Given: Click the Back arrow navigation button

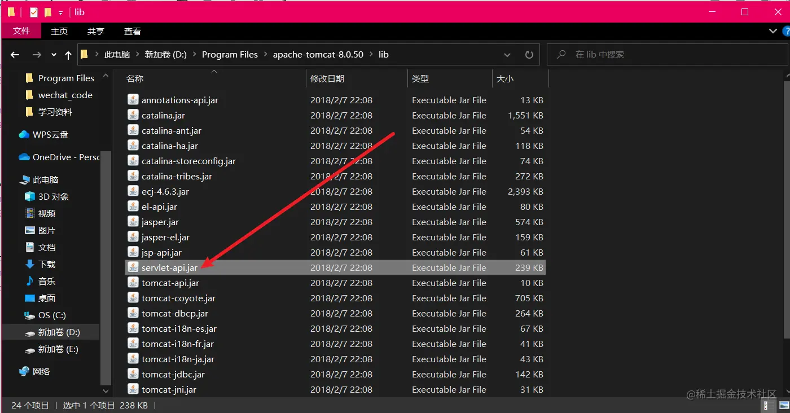Looking at the screenshot, I should pos(15,55).
